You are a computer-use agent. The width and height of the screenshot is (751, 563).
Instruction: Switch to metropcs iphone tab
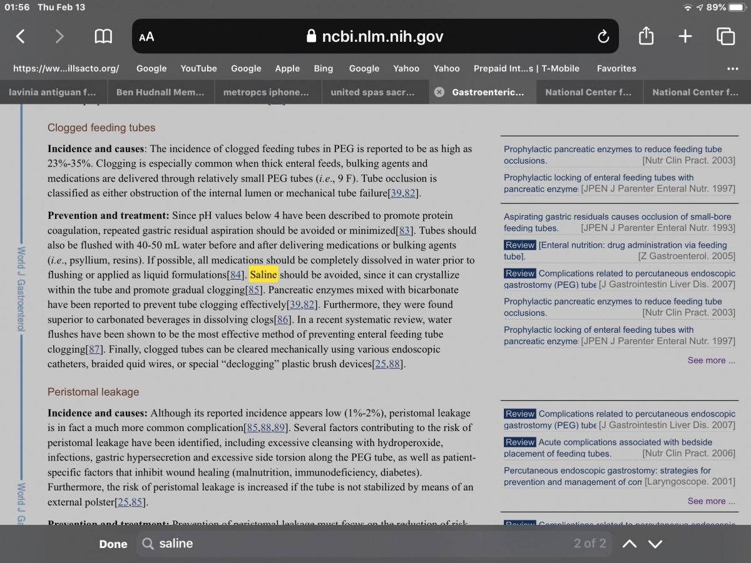tap(267, 92)
